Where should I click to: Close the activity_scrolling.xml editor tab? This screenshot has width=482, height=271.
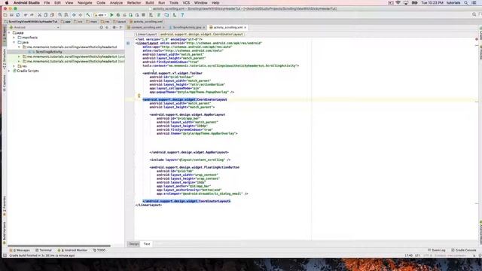pyautogui.click(x=245, y=27)
